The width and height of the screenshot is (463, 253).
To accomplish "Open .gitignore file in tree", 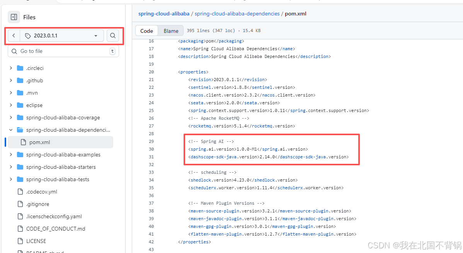I will 37,204.
